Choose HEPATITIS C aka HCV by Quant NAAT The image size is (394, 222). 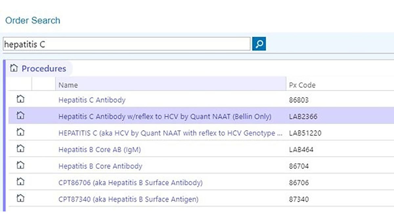(170, 133)
